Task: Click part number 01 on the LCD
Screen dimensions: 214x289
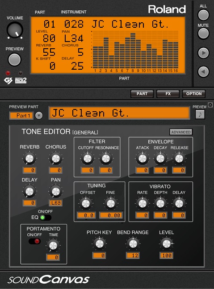Action: click(50, 24)
